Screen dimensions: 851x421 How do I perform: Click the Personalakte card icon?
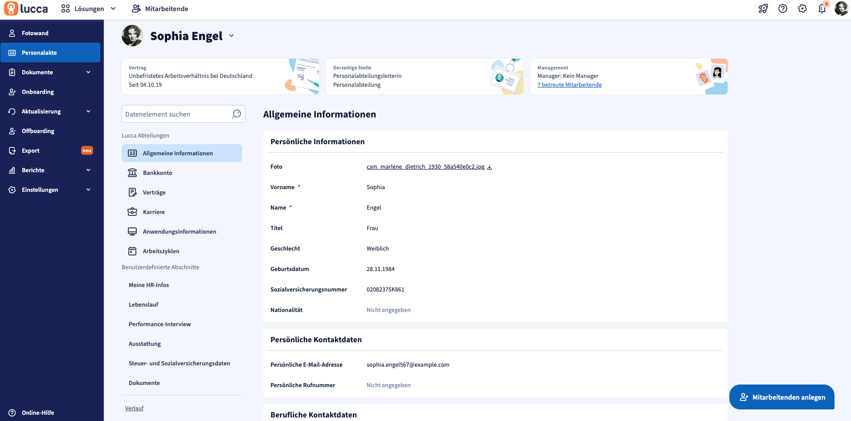point(12,53)
